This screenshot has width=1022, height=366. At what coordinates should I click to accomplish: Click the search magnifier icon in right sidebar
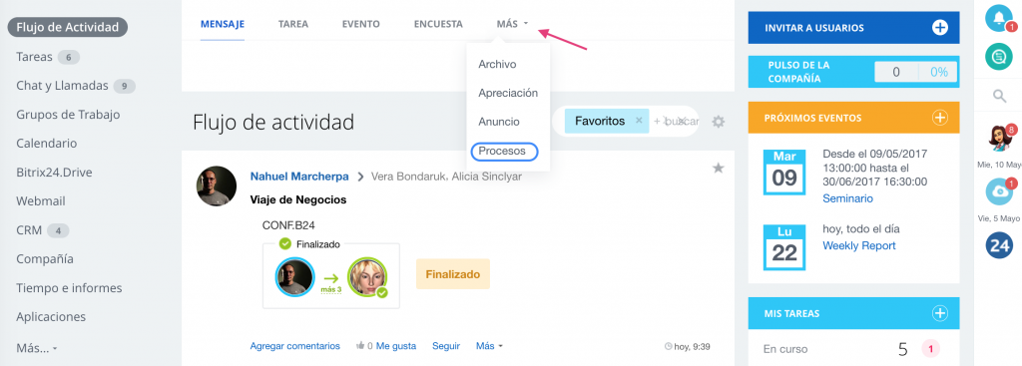999,97
